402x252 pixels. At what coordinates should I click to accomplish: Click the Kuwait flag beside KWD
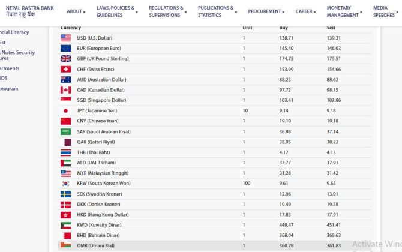pyautogui.click(x=65, y=225)
